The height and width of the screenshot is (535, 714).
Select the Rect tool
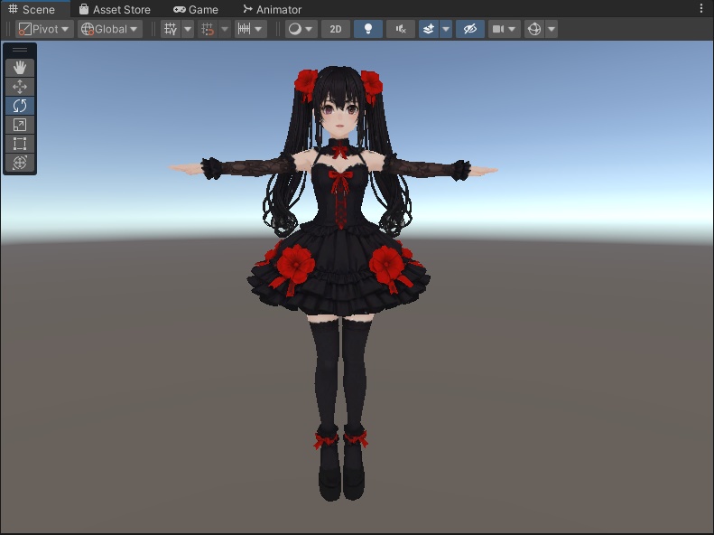click(x=20, y=144)
